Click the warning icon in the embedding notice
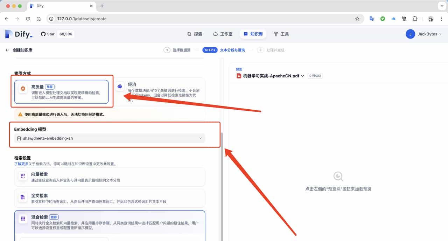The width and height of the screenshot is (448, 241). pos(19,114)
